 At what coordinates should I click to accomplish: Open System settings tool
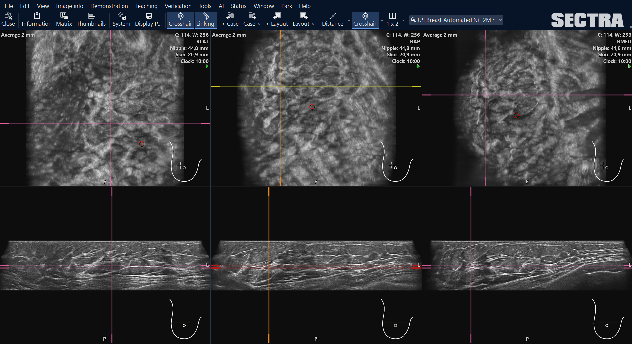coord(121,19)
